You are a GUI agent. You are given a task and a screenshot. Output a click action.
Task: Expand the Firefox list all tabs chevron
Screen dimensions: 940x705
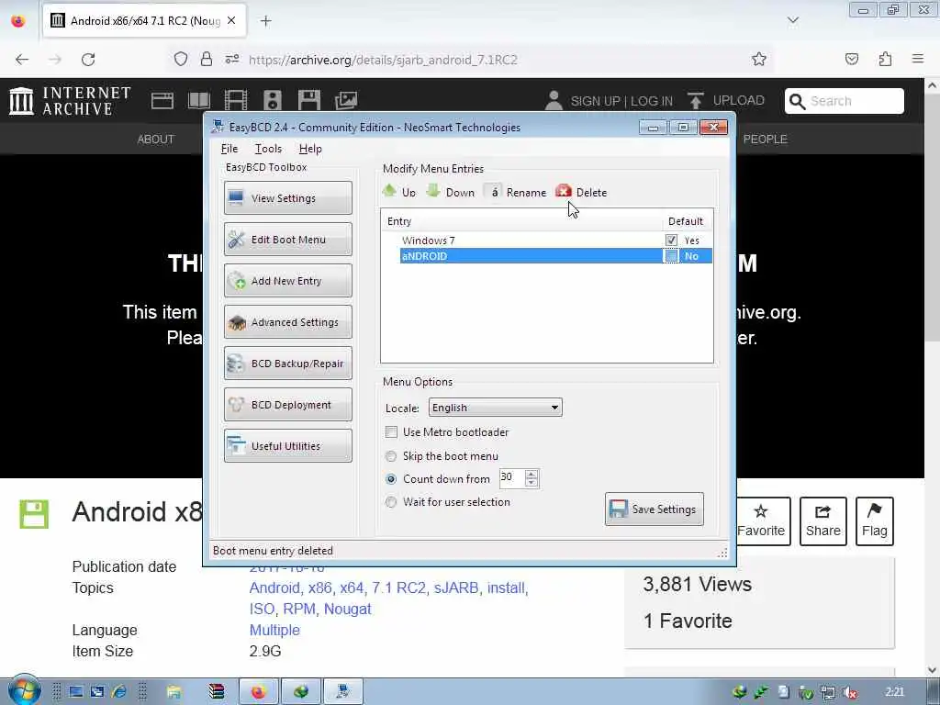coord(792,21)
